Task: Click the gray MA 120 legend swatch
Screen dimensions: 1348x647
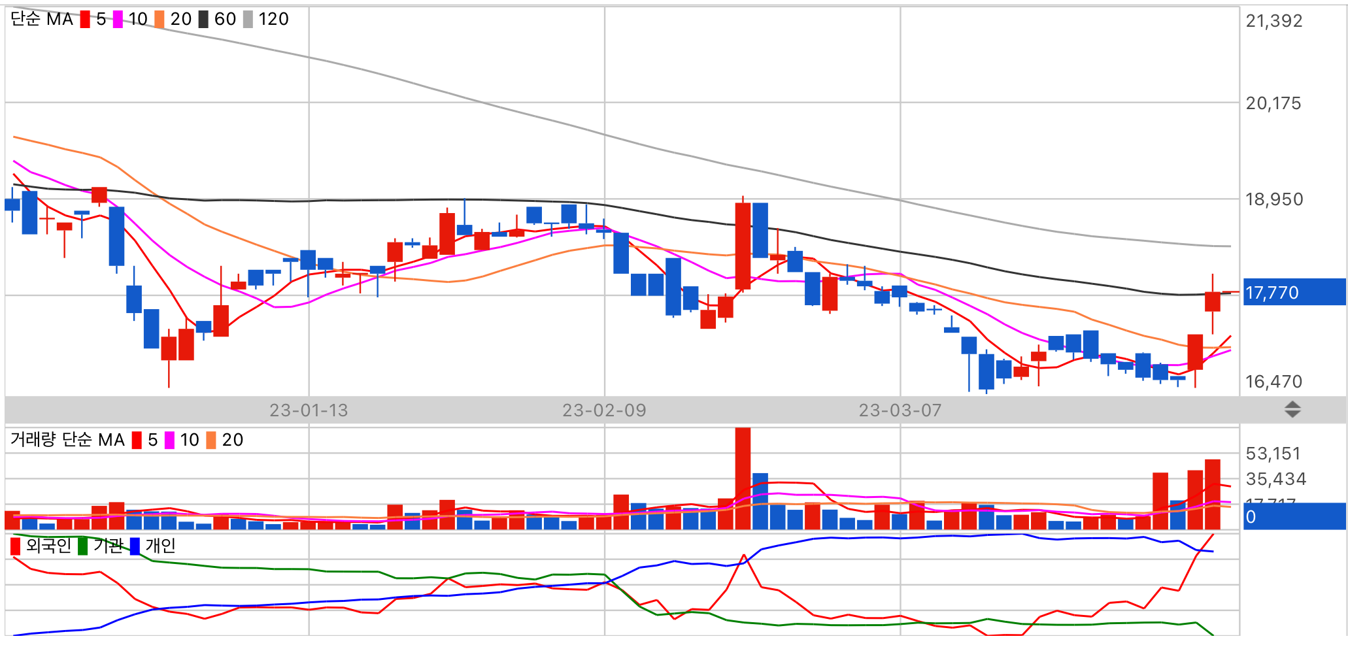Action: (248, 20)
